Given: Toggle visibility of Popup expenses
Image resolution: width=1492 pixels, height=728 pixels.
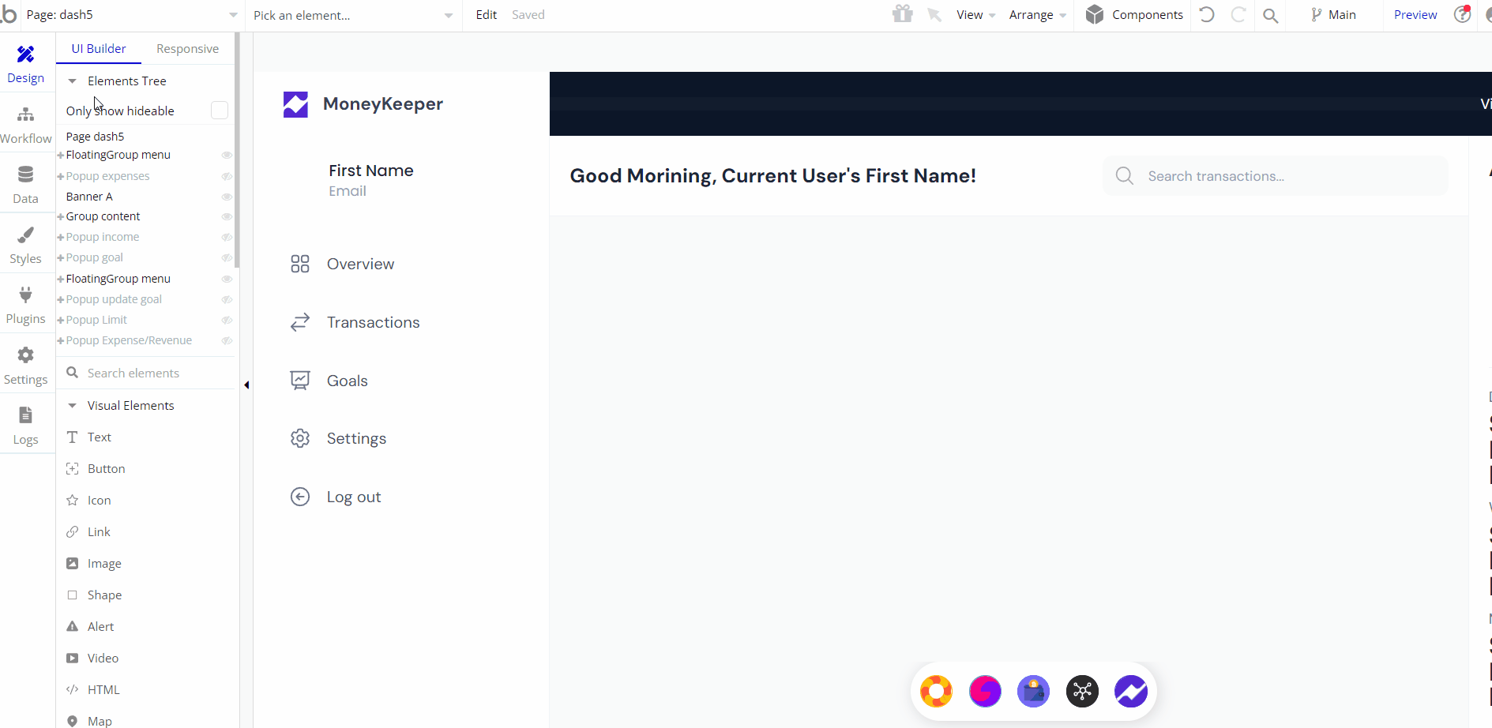Looking at the screenshot, I should pos(227,176).
